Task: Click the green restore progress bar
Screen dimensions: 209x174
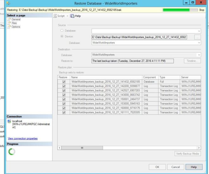Action: [180, 10]
